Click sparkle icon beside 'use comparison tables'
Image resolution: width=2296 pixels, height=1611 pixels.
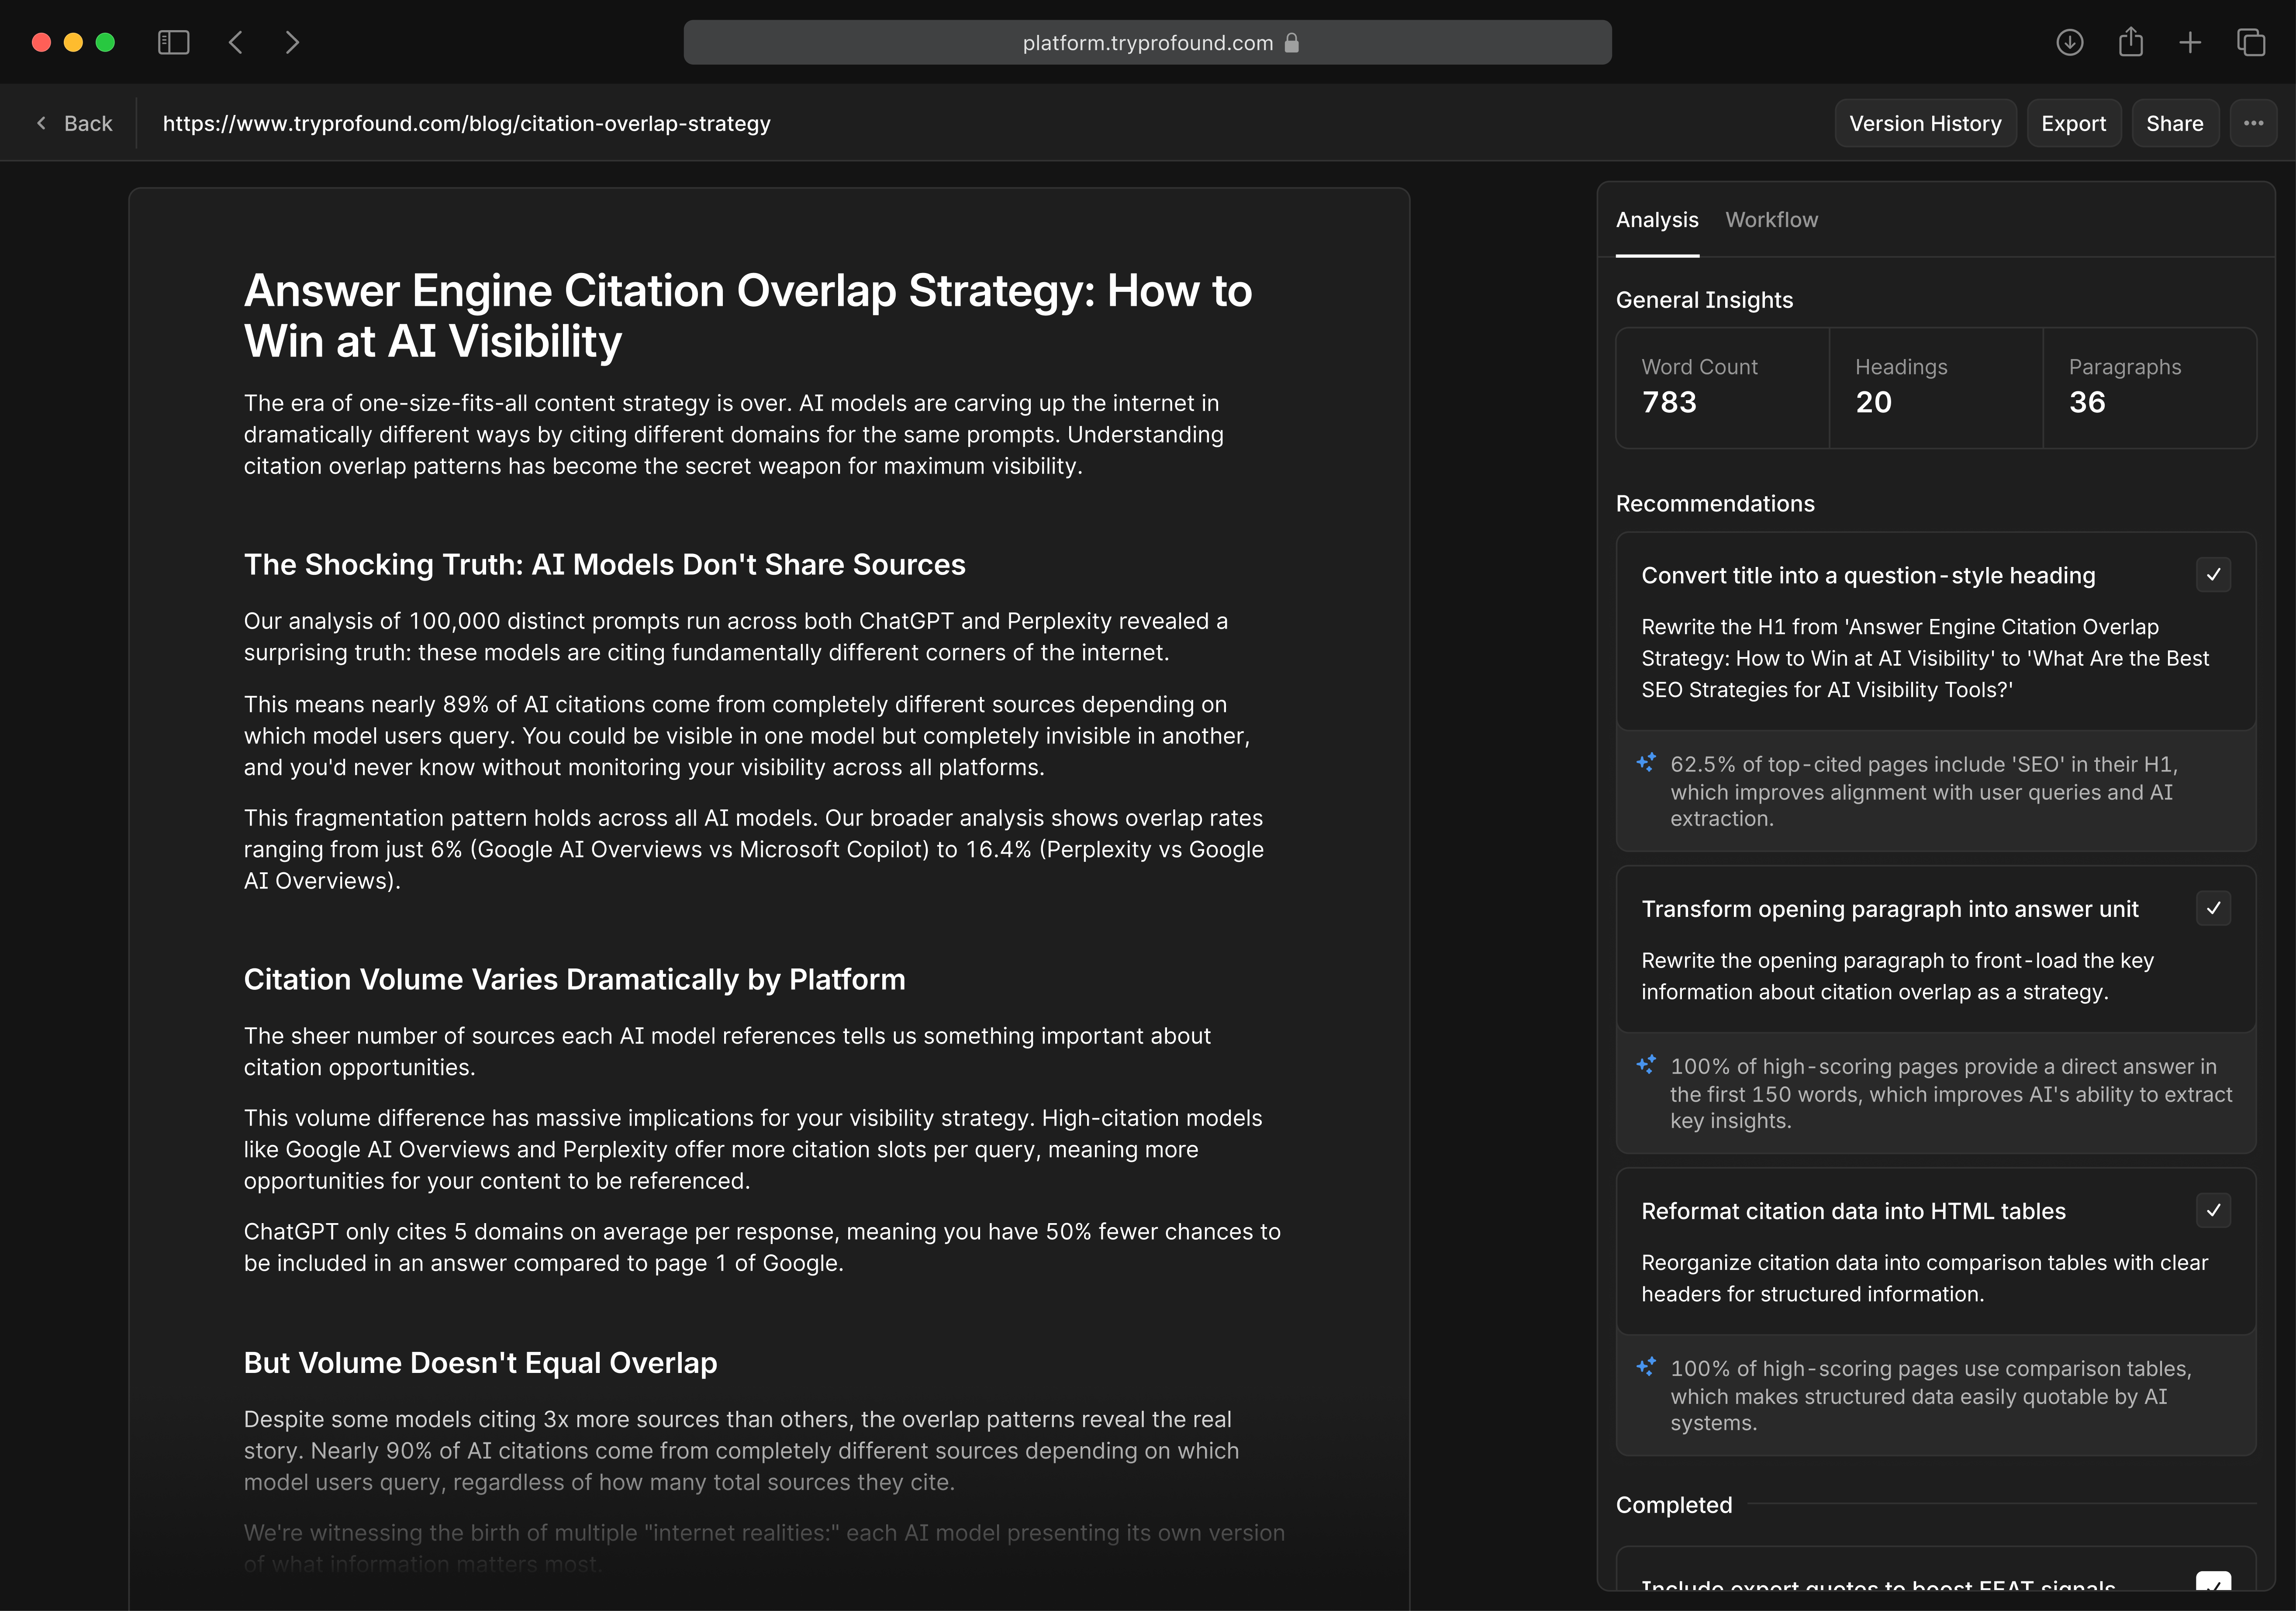tap(1646, 1366)
